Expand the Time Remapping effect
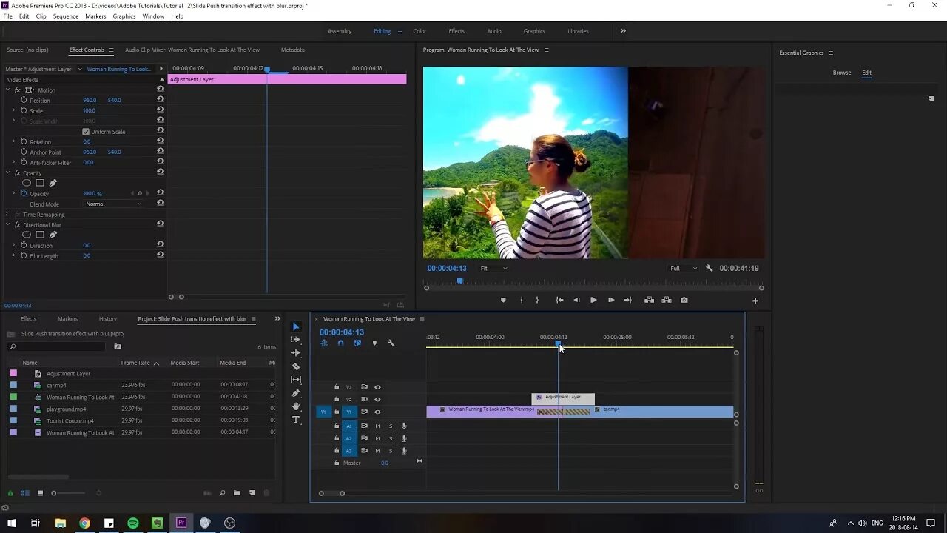Image resolution: width=947 pixels, height=533 pixels. click(7, 215)
